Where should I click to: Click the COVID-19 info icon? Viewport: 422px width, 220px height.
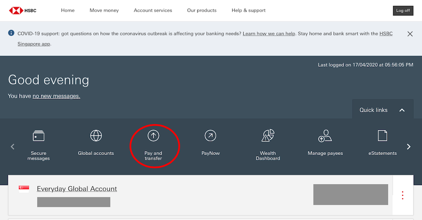pos(11,33)
